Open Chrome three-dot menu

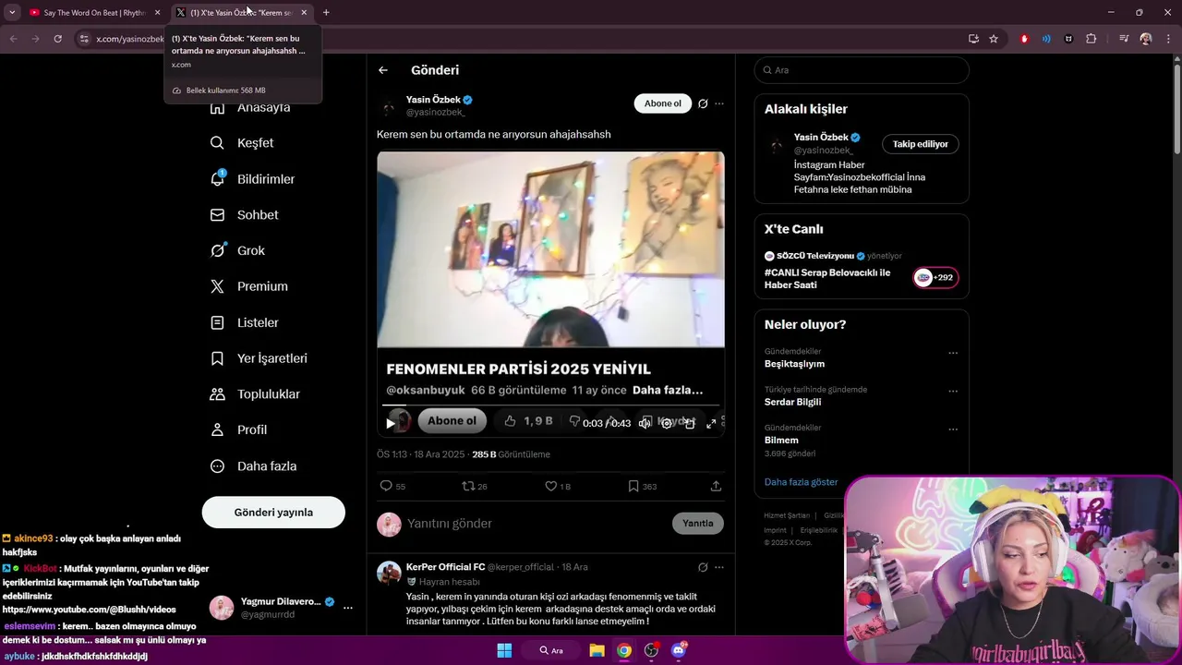[1169, 39]
